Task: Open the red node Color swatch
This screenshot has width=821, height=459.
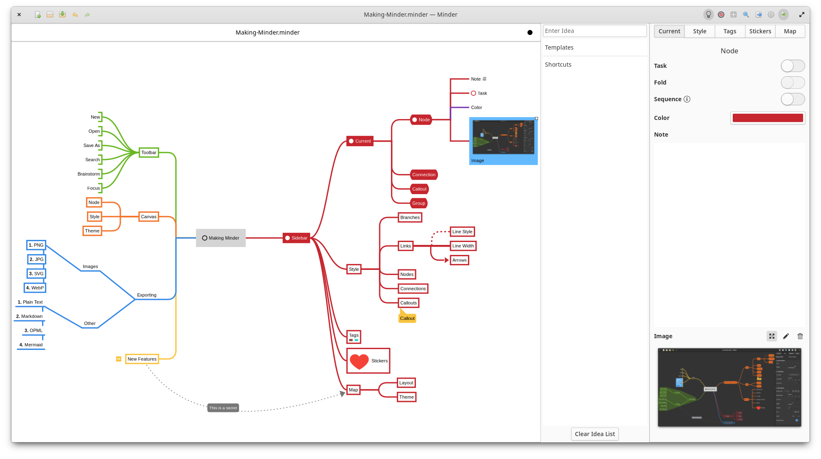Action: (767, 118)
